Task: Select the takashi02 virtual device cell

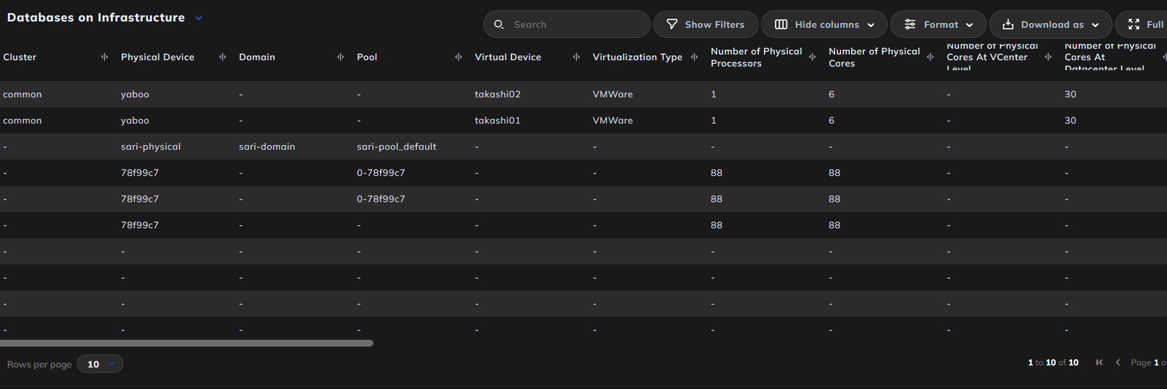Action: (498, 94)
